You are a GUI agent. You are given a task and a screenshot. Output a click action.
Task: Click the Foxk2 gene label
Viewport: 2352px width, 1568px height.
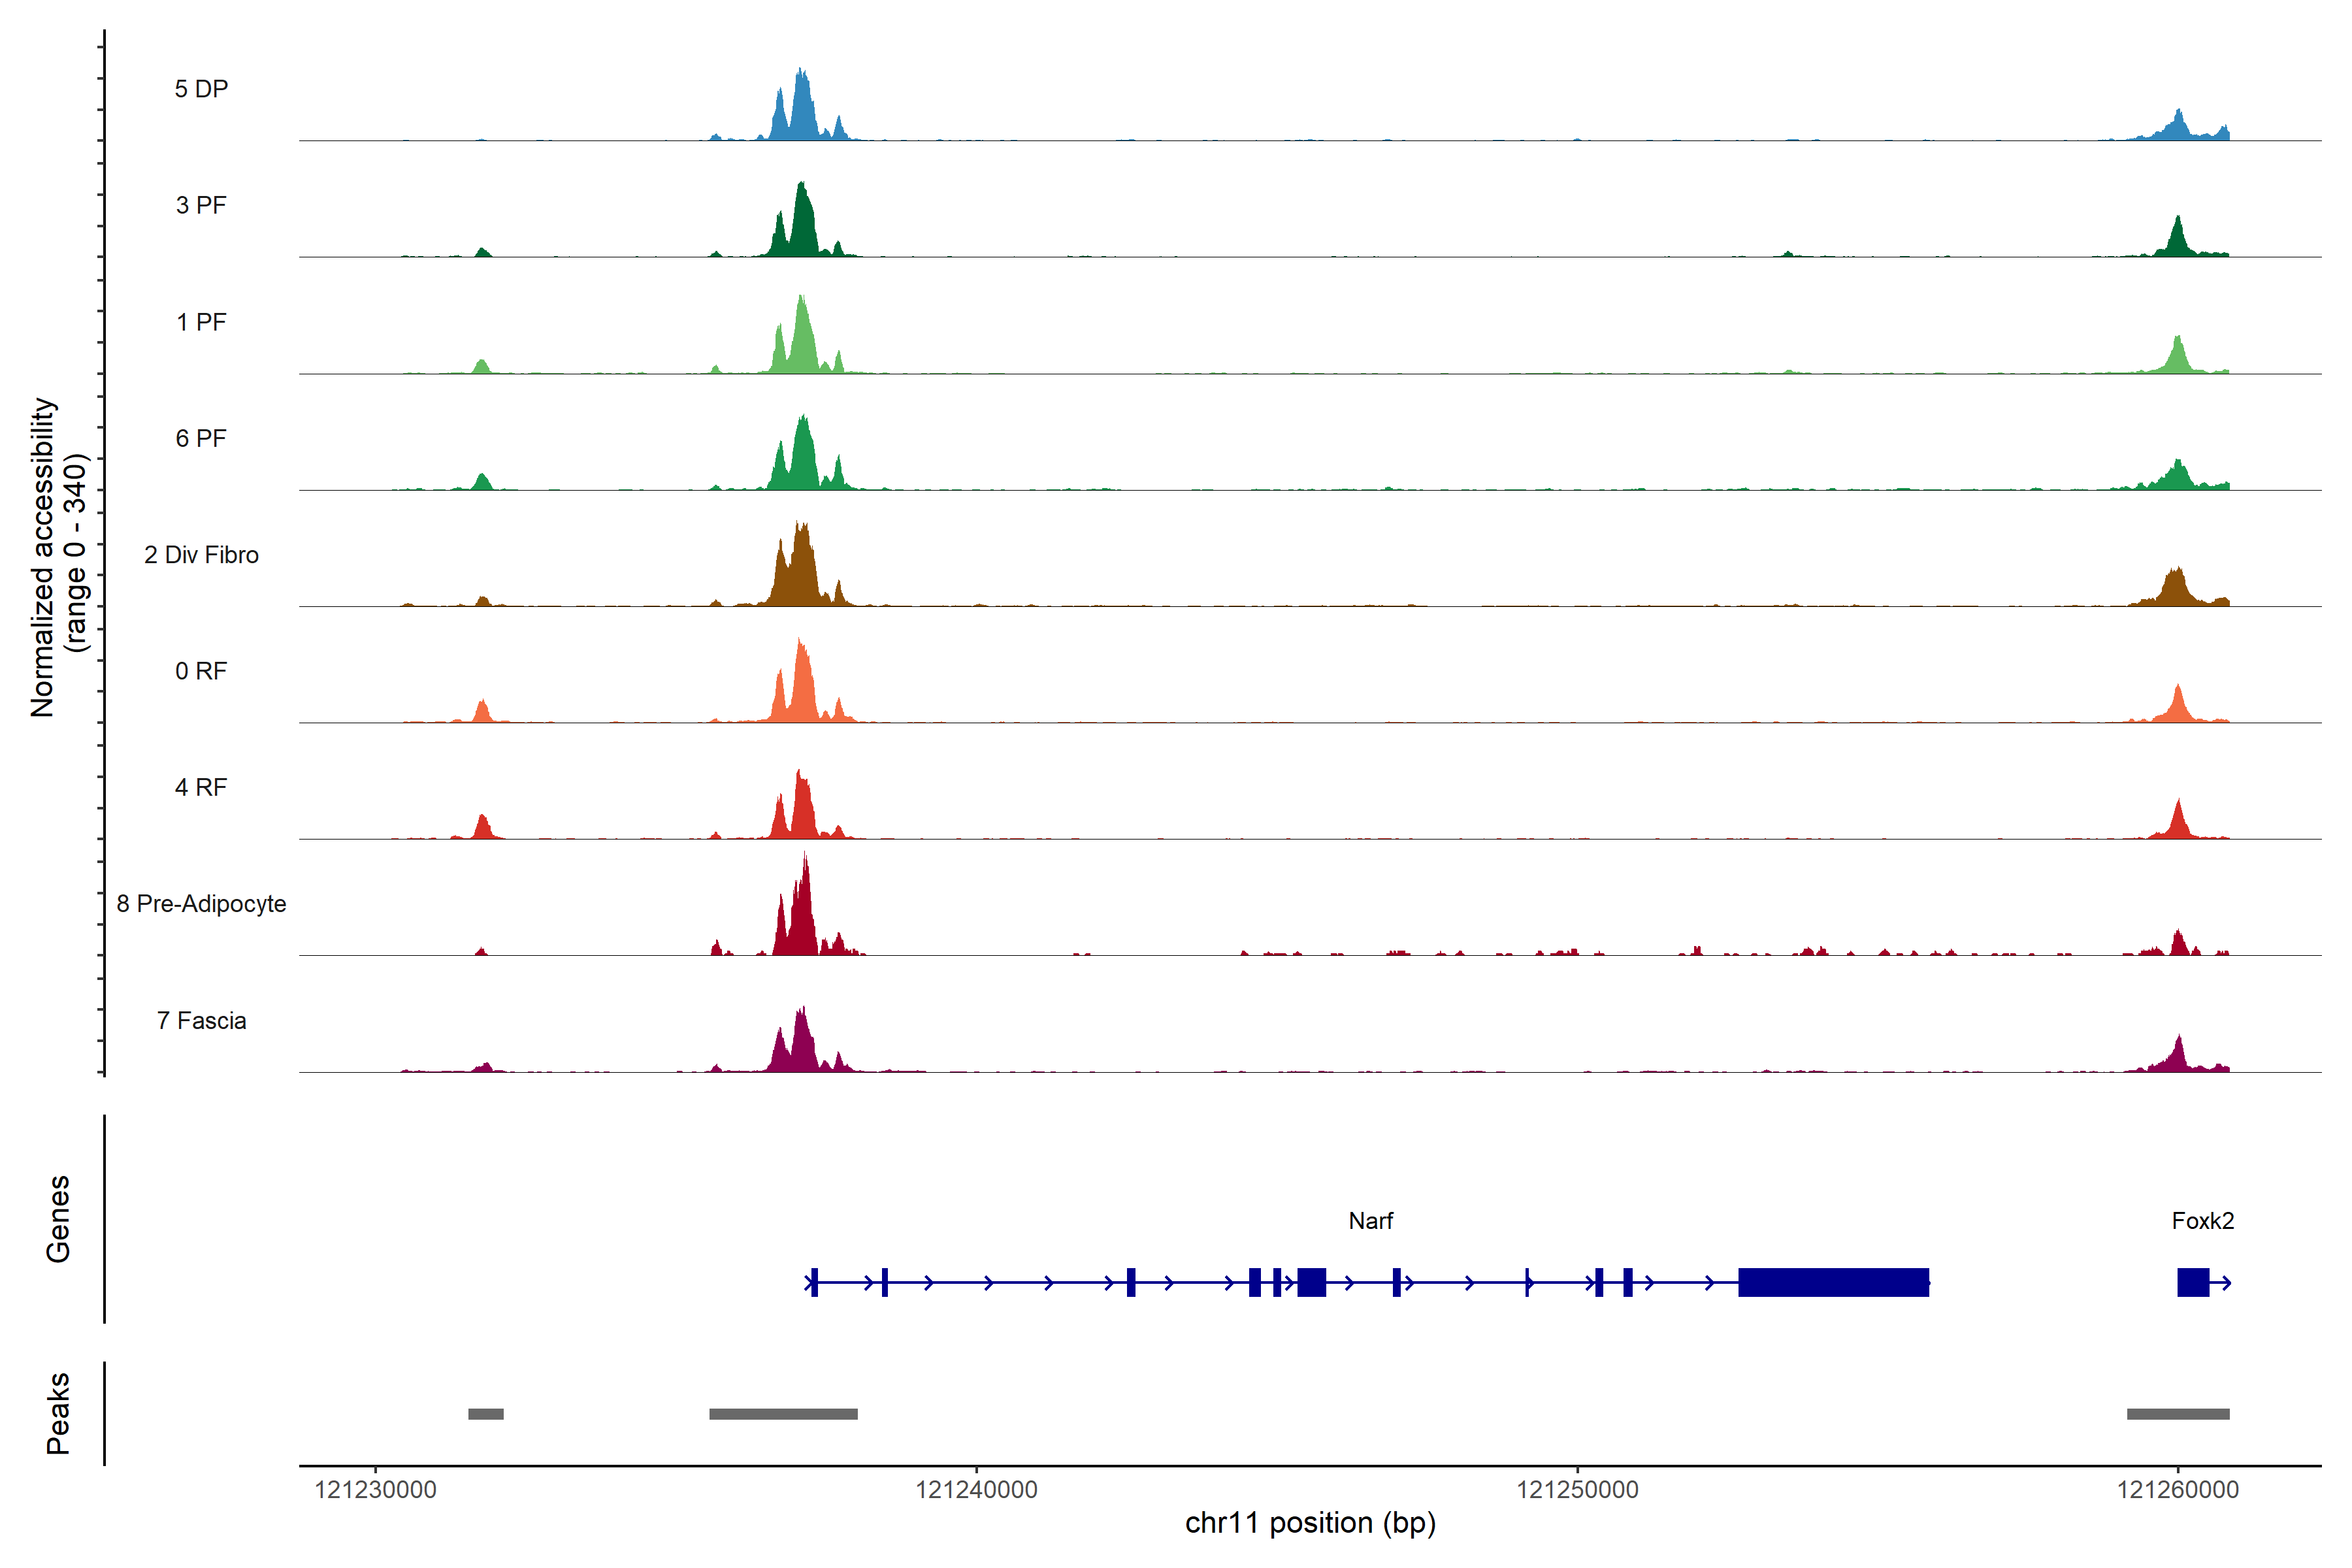[x=2202, y=1220]
